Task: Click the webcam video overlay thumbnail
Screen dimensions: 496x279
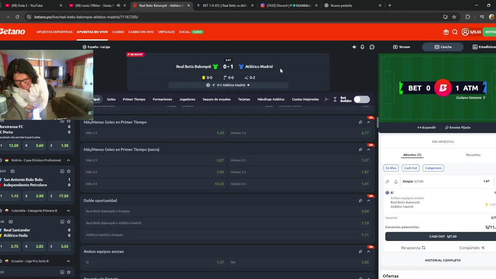Action: click(x=46, y=84)
